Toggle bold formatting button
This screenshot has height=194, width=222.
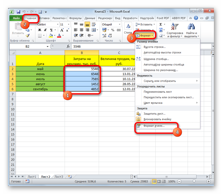(39, 30)
